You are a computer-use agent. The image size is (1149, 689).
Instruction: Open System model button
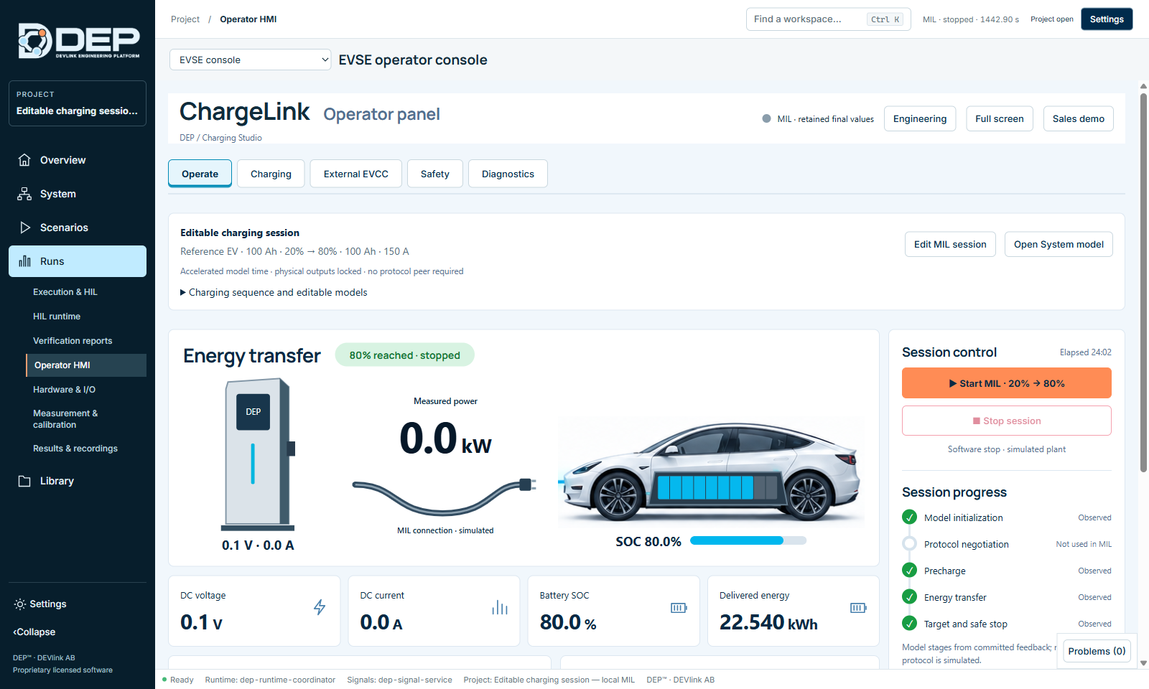point(1059,244)
